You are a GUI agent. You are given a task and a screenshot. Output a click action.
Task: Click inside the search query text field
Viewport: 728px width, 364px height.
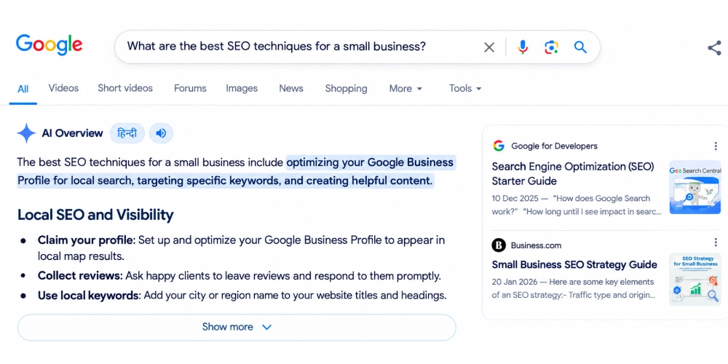point(297,47)
